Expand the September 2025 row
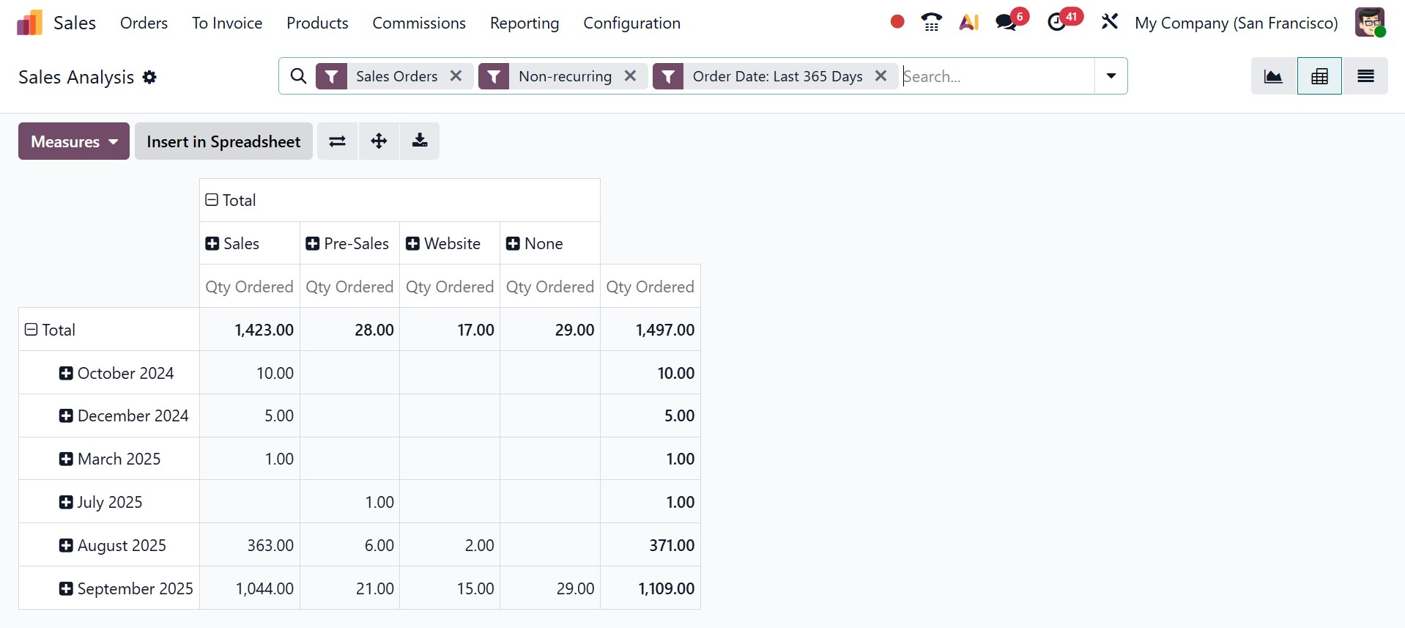The height and width of the screenshot is (628, 1405). coord(66,588)
